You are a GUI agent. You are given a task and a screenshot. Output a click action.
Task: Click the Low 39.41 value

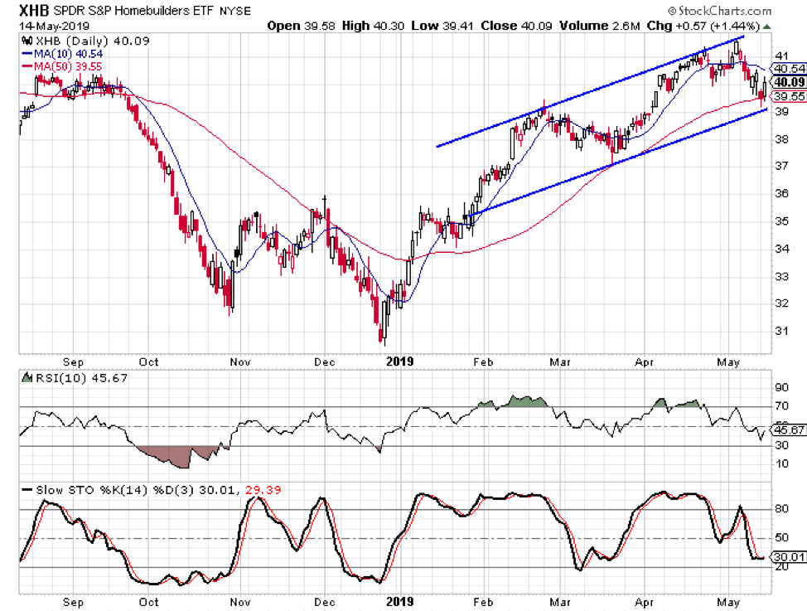(442, 26)
